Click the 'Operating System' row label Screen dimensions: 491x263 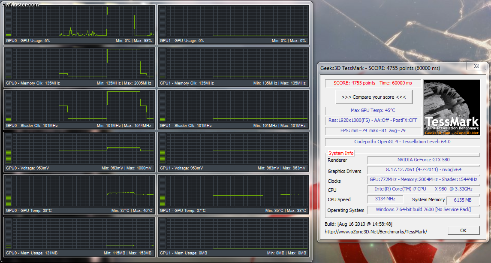tap(346, 210)
